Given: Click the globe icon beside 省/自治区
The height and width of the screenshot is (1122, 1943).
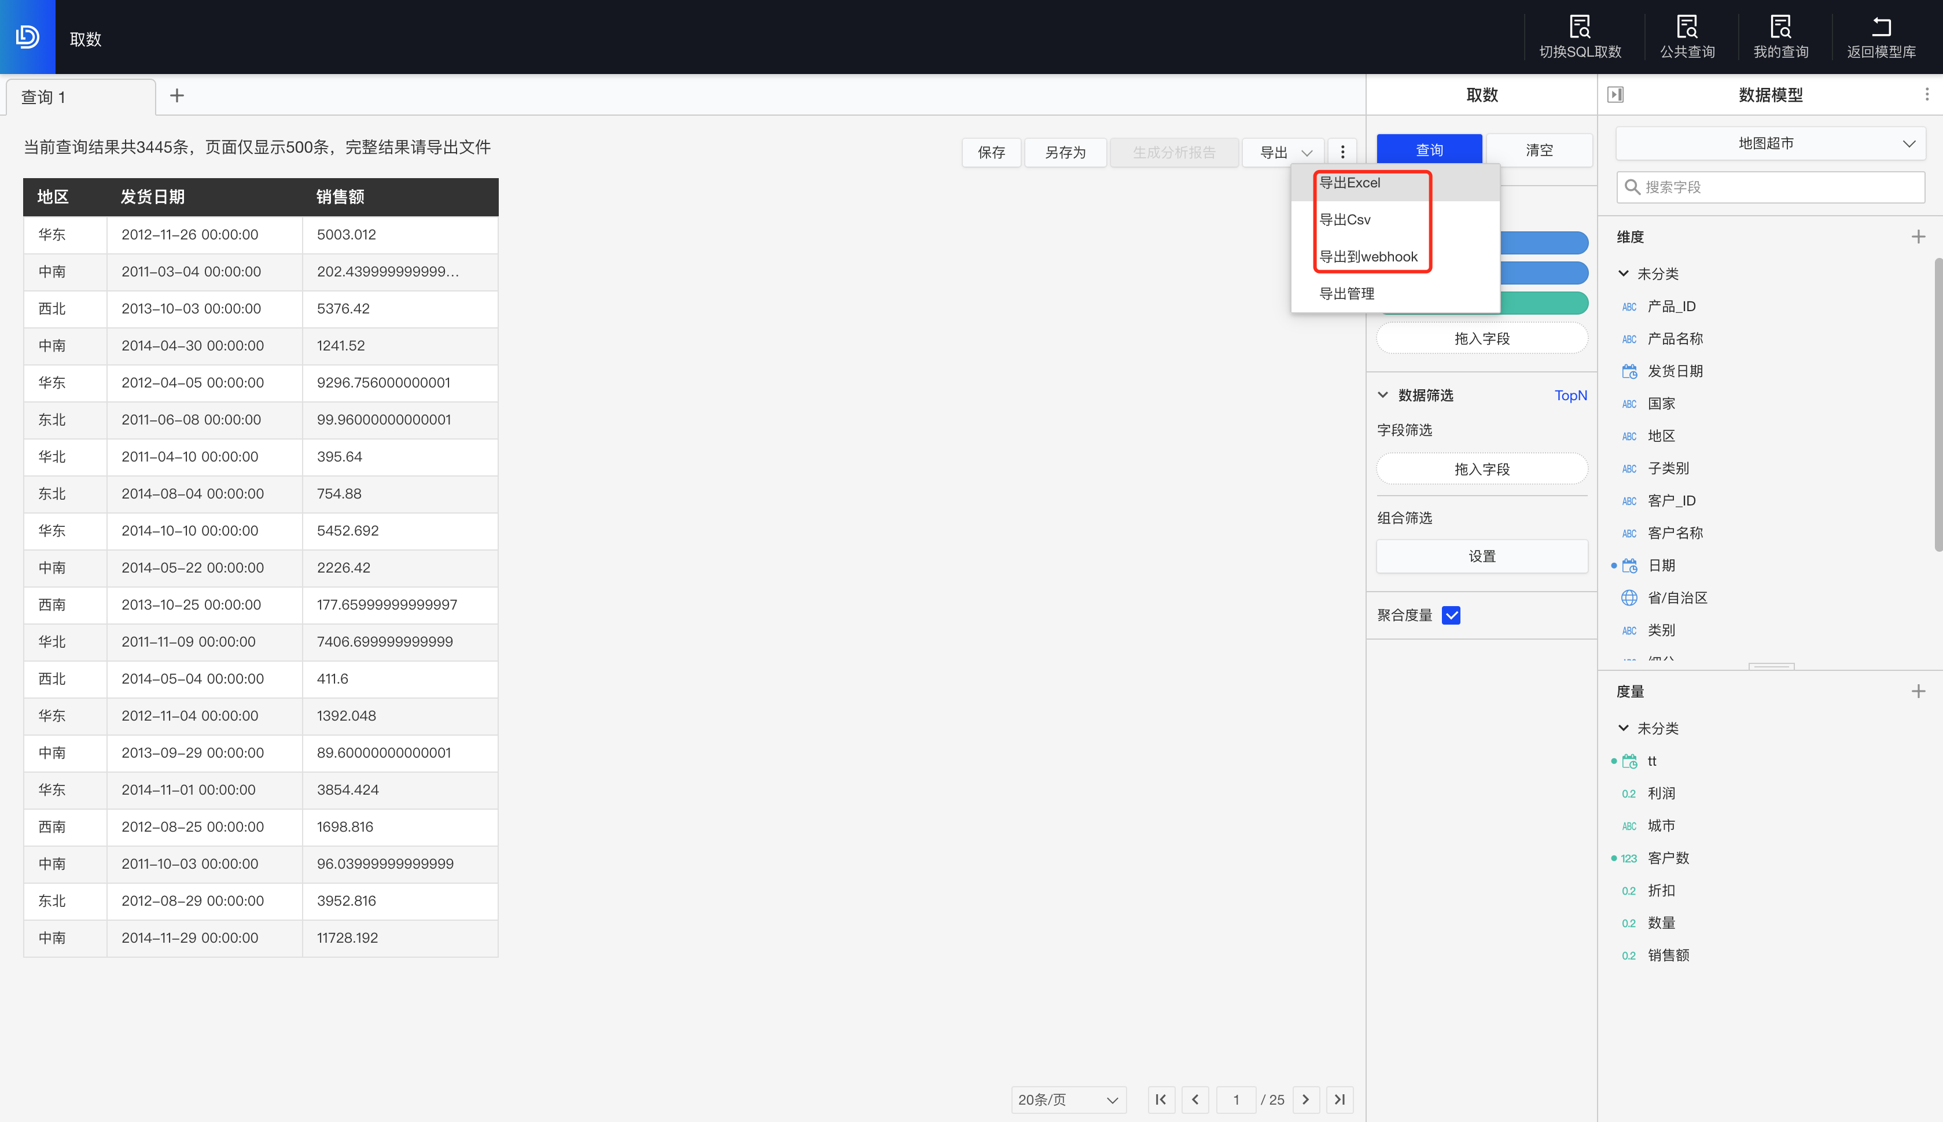Looking at the screenshot, I should 1629,598.
